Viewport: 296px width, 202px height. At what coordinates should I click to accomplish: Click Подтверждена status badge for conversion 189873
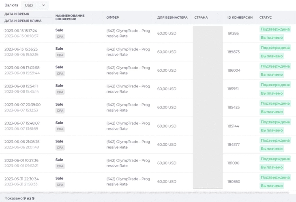click(275, 48)
